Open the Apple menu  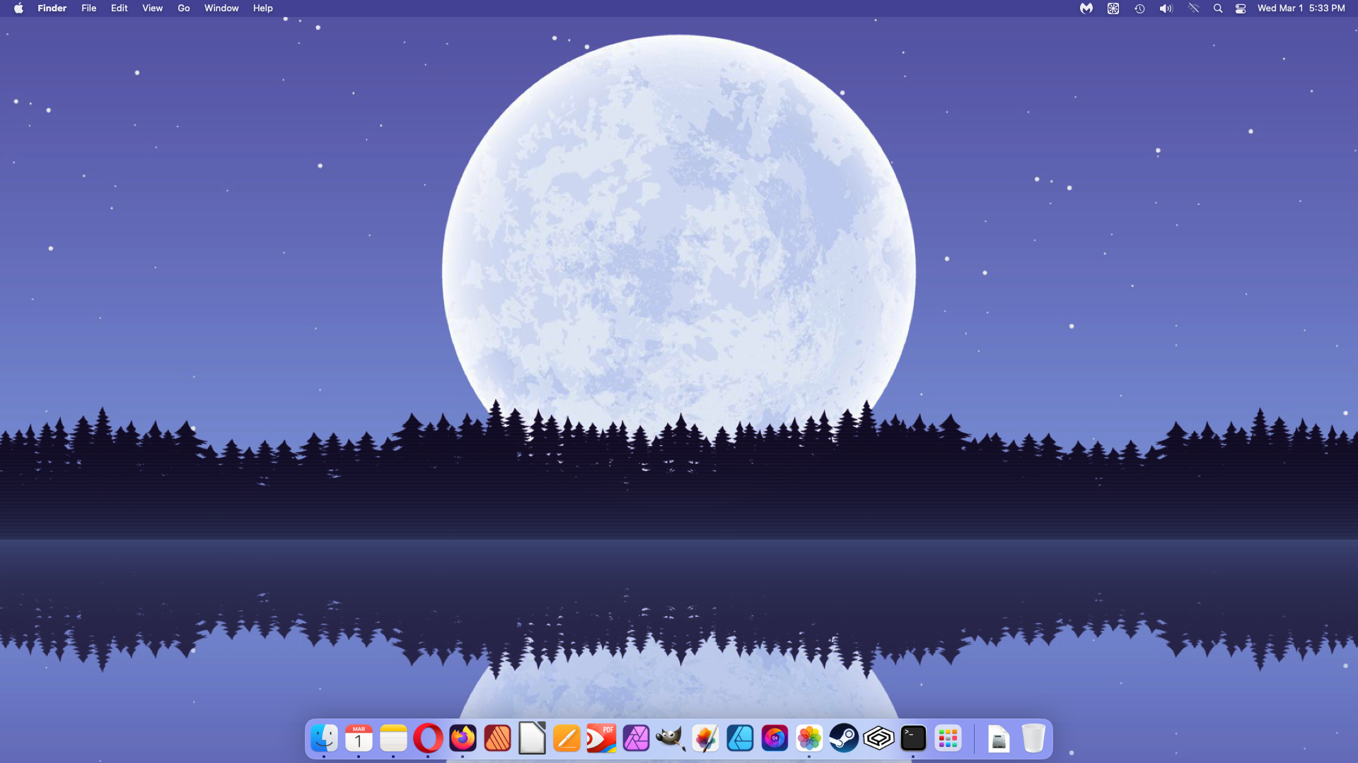coord(18,8)
